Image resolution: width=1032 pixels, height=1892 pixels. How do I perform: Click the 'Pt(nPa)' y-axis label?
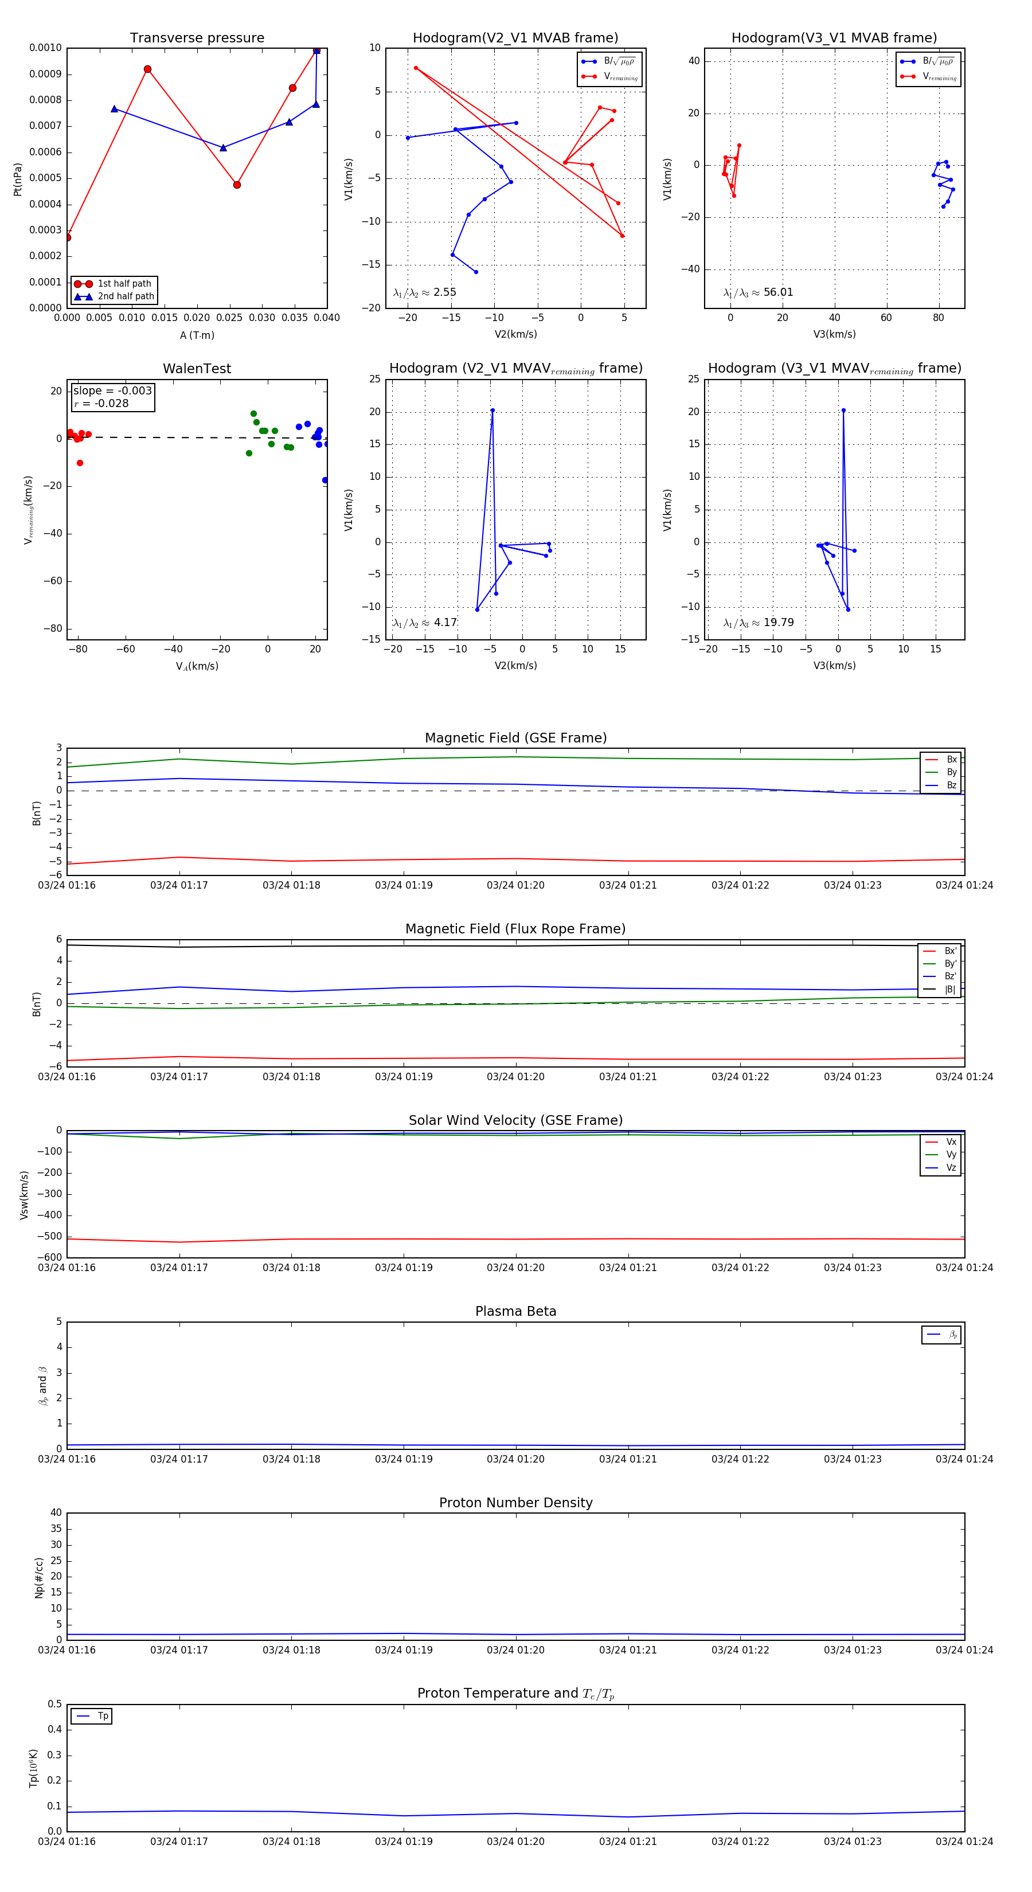coord(18,179)
